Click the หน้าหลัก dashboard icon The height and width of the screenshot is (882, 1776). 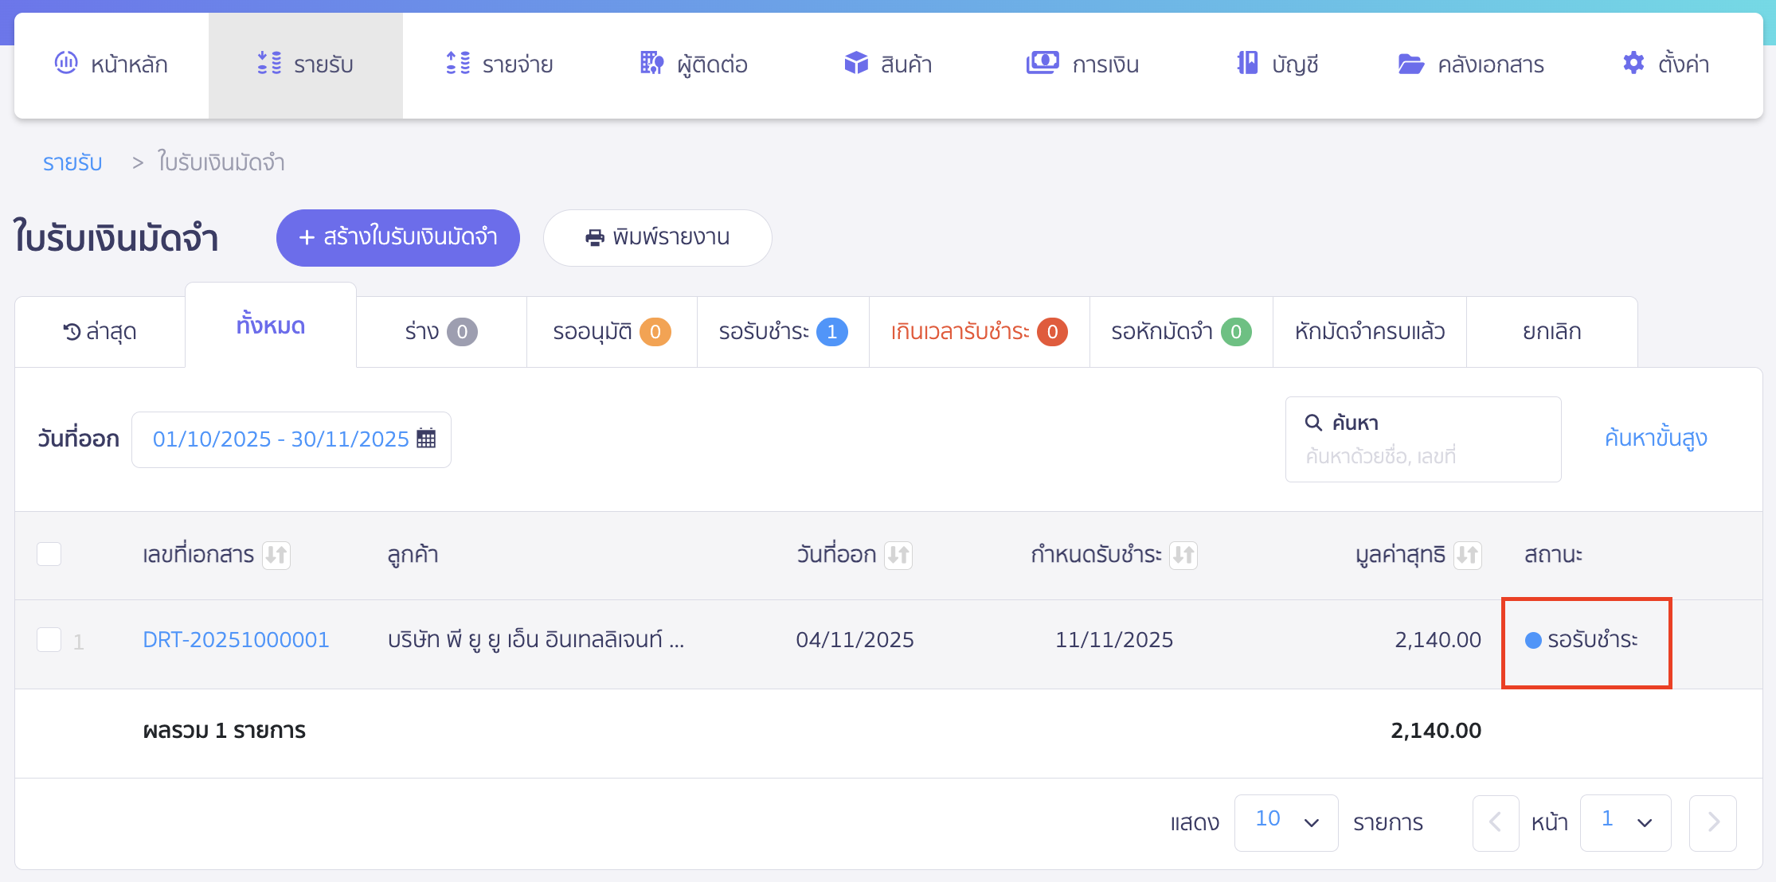[66, 63]
